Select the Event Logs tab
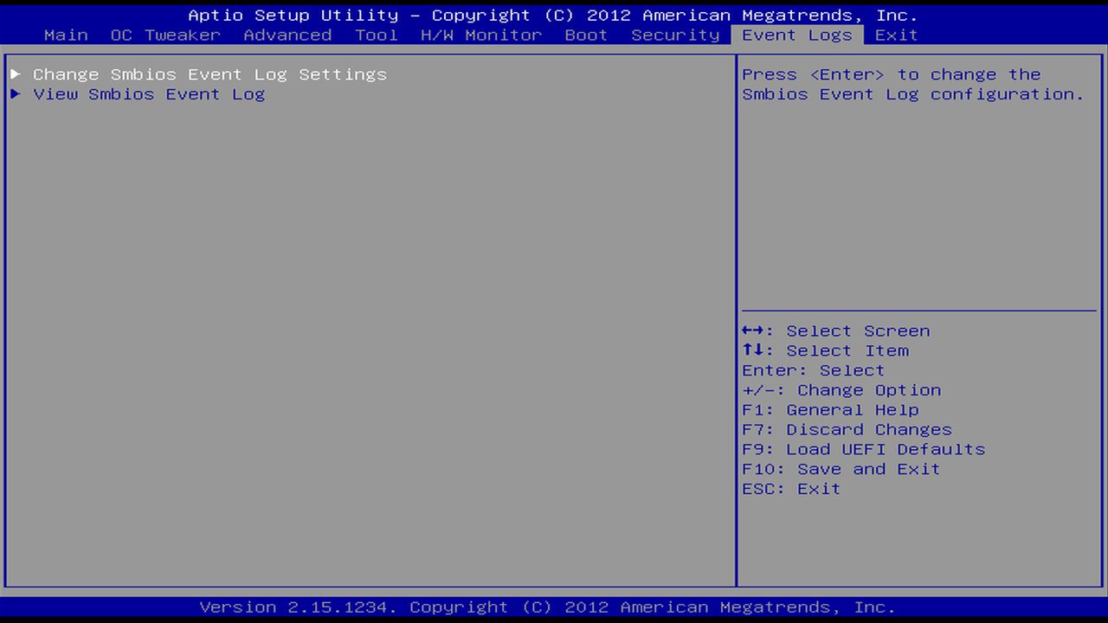 (x=797, y=35)
